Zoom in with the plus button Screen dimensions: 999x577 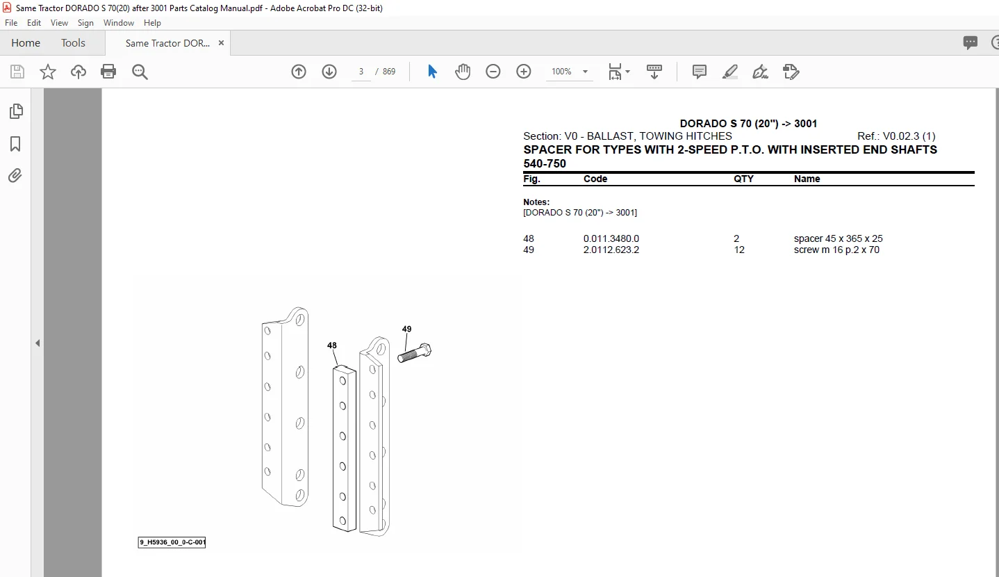pyautogui.click(x=524, y=72)
